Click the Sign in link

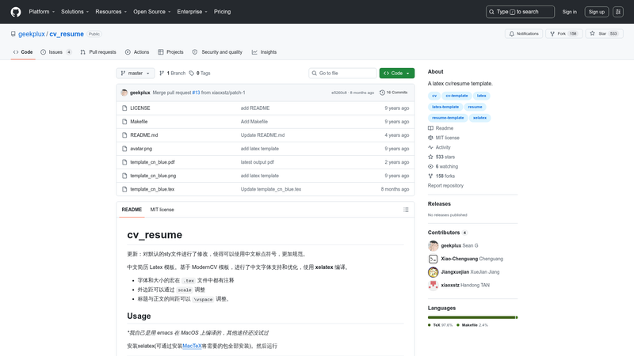point(569,12)
